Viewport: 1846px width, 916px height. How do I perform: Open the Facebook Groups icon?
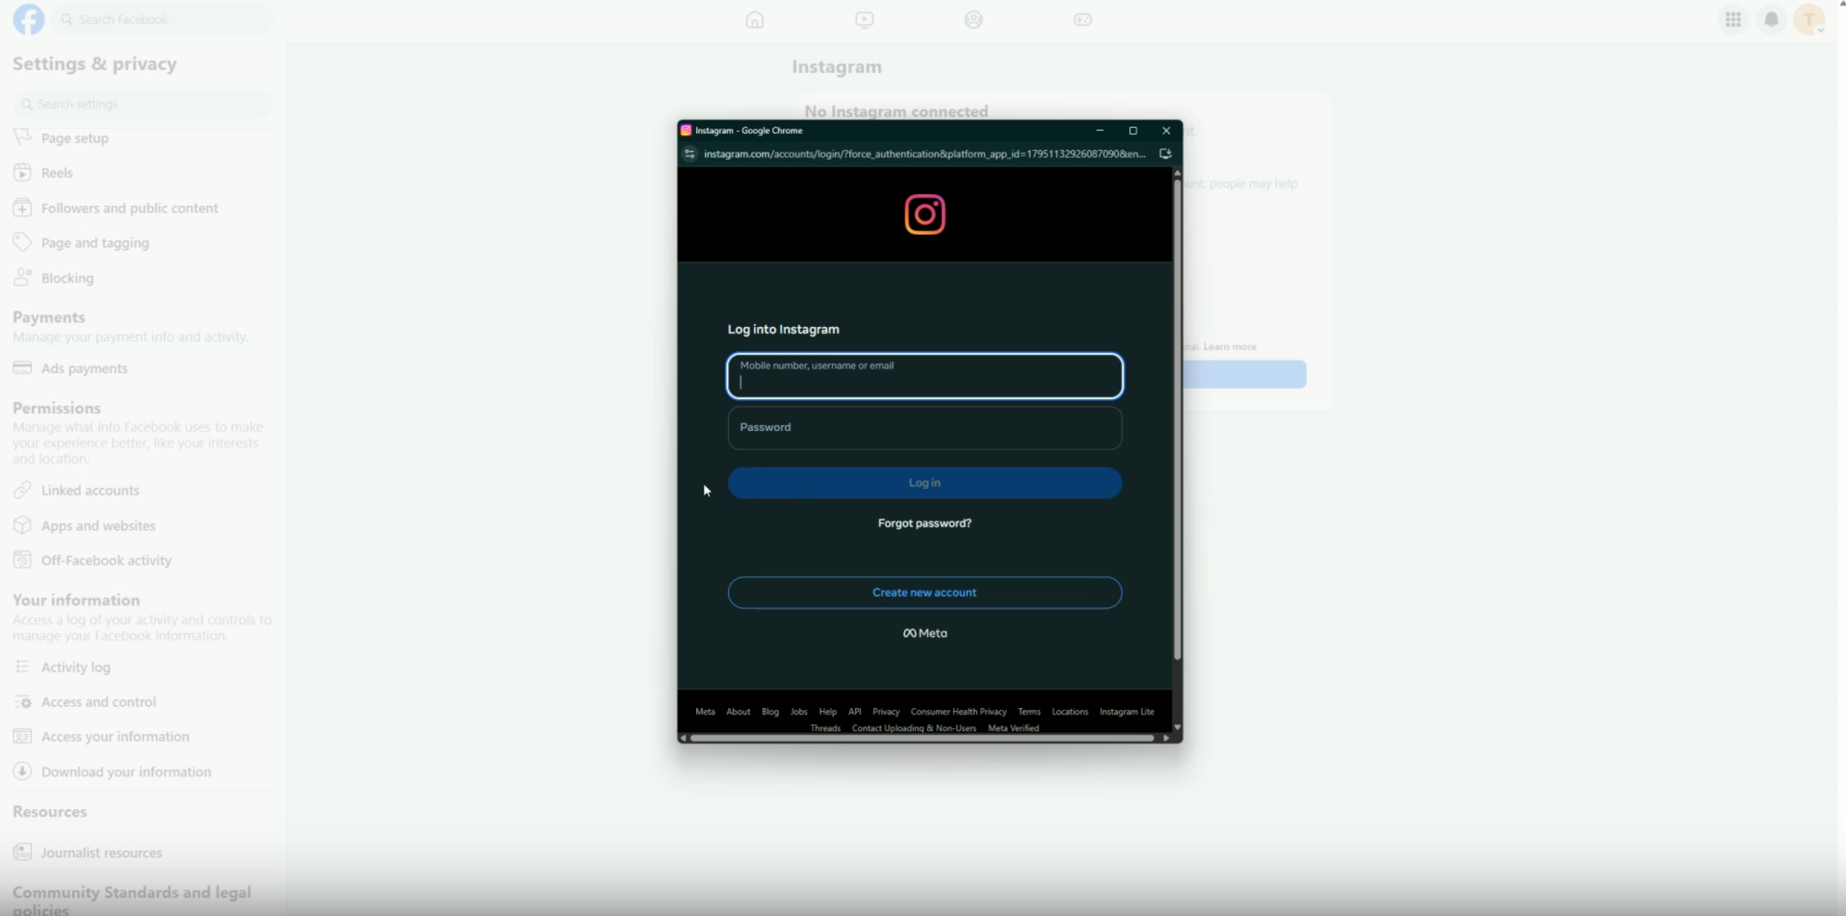(x=974, y=19)
